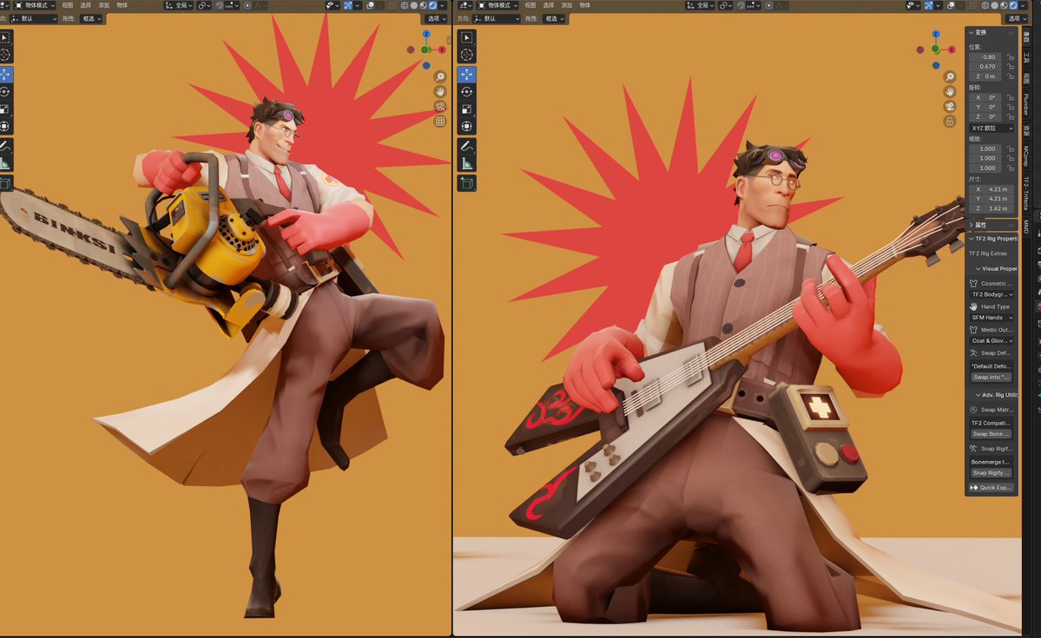Toggle camera view in right viewport

click(x=950, y=107)
